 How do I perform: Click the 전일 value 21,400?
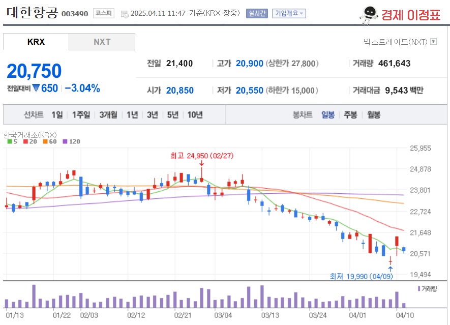pos(179,64)
